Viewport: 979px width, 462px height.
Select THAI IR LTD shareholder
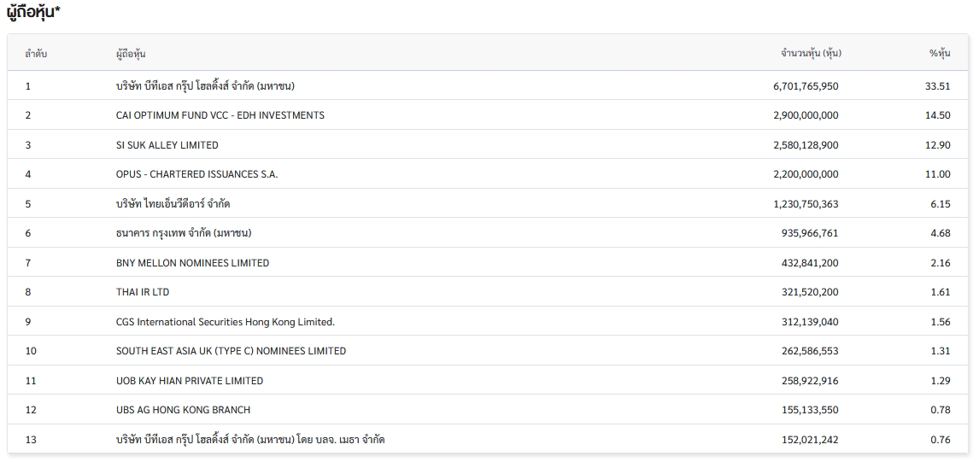[143, 292]
